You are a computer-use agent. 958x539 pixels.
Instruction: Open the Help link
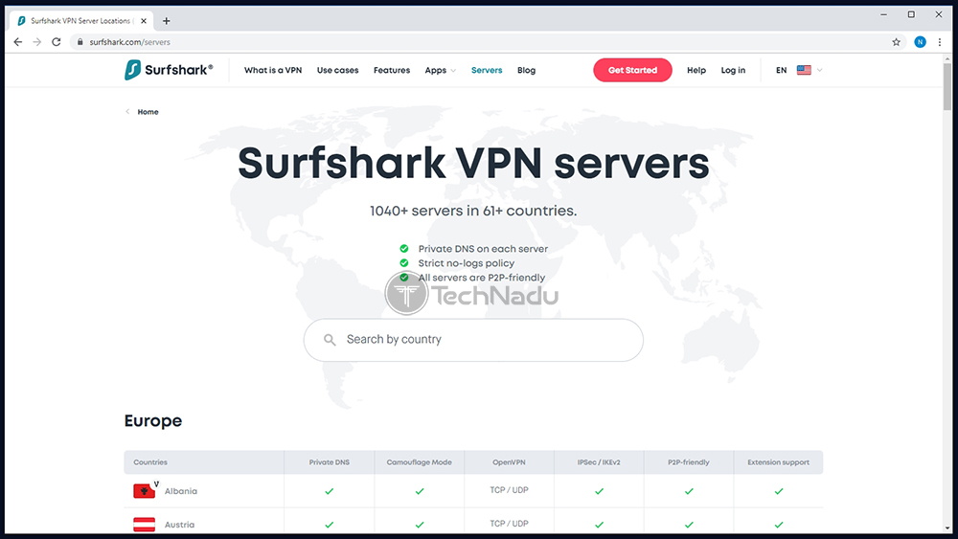pyautogui.click(x=696, y=70)
